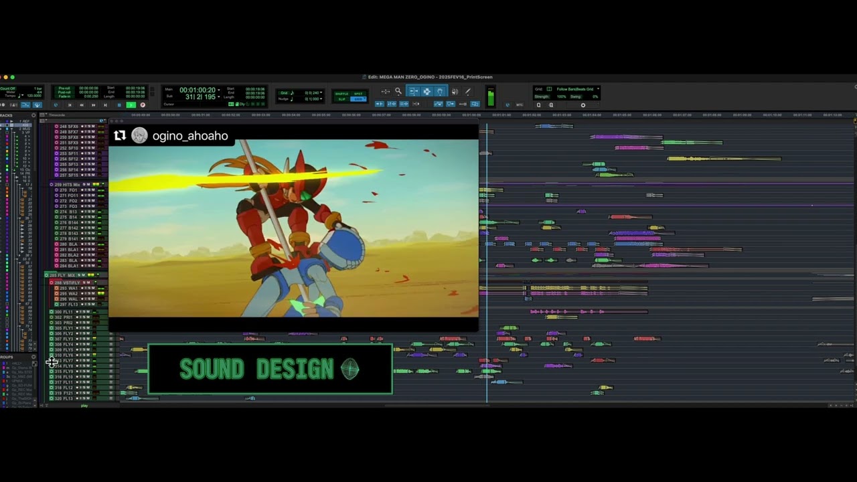Viewport: 857px width, 482px height.
Task: Click the main counter 00:01:00:20
Action: point(197,90)
